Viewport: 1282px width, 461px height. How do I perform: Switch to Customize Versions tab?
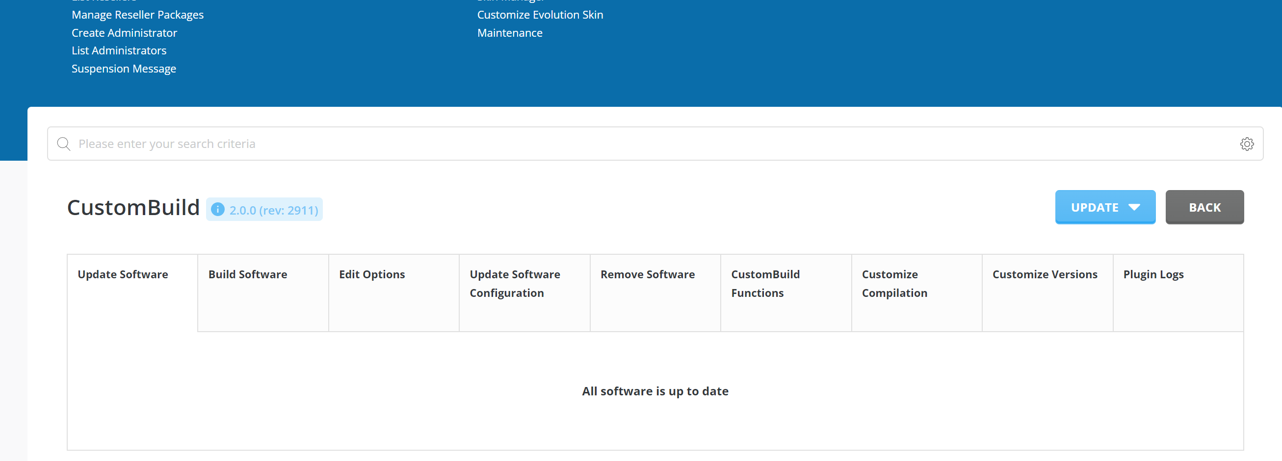(x=1047, y=293)
